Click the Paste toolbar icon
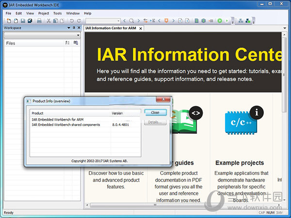 [62, 21]
